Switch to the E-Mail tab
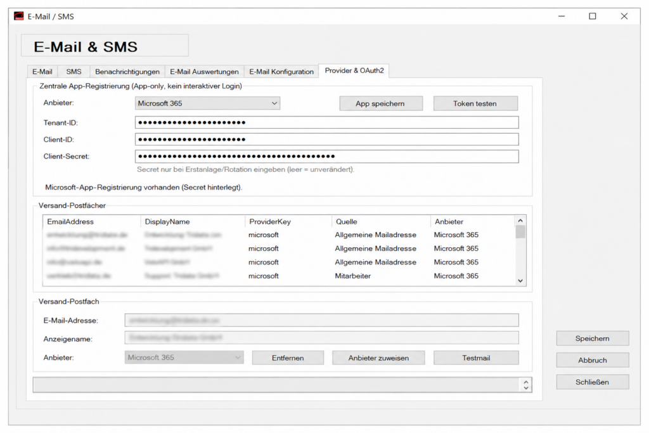 [x=42, y=72]
